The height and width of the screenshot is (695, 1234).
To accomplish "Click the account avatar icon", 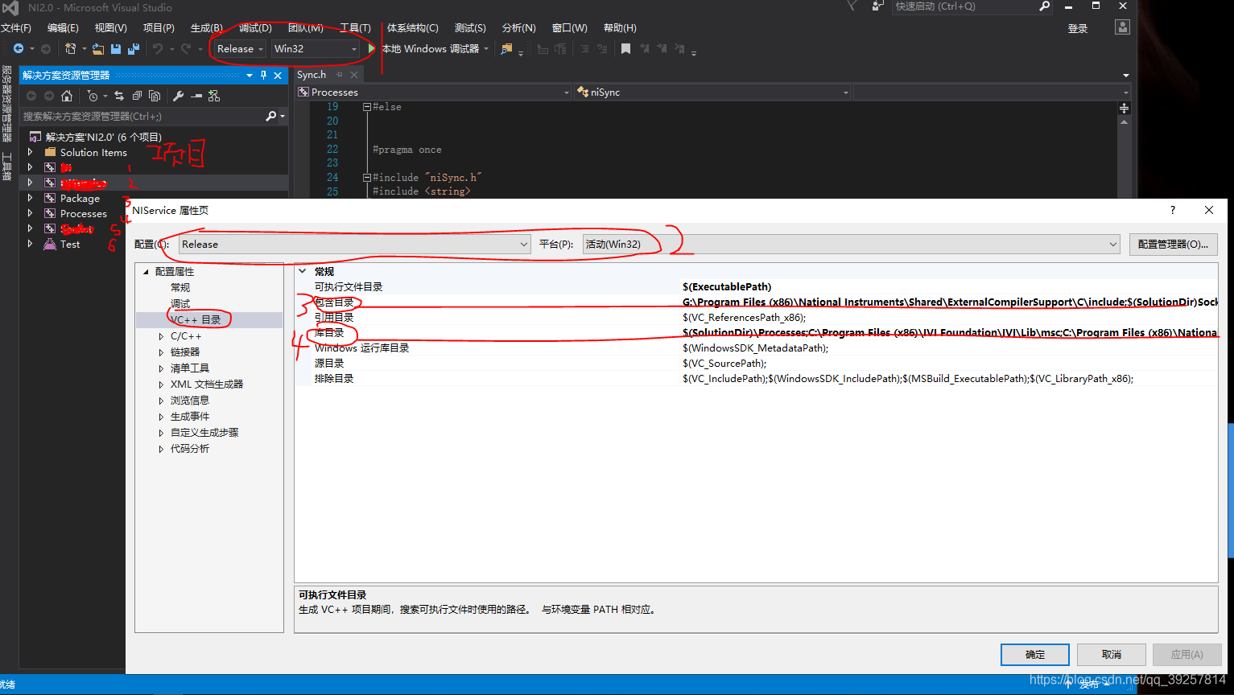I will tap(1122, 27).
